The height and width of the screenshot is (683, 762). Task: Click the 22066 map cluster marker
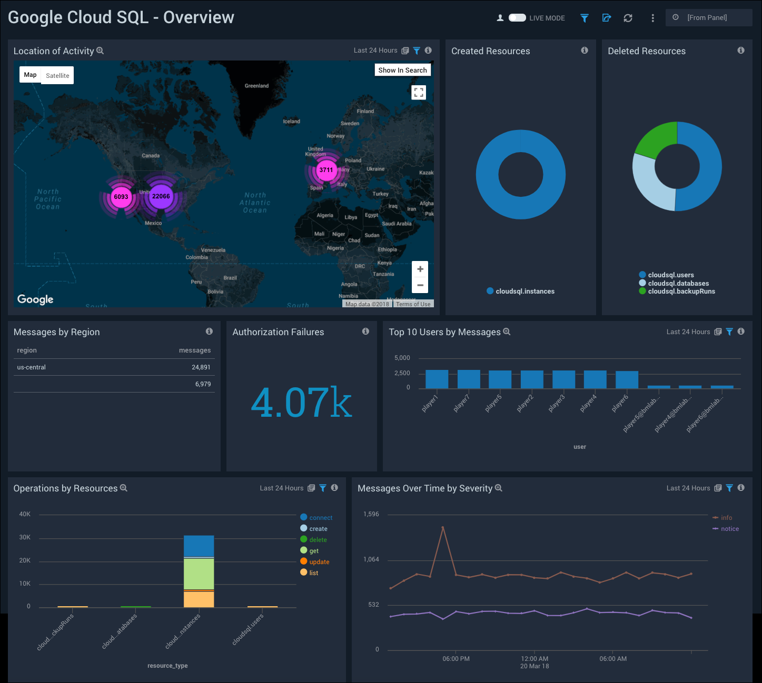(161, 196)
